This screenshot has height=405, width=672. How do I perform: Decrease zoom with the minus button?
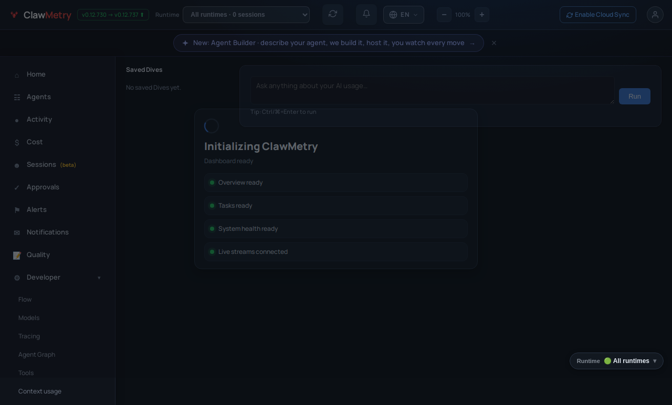click(x=444, y=15)
